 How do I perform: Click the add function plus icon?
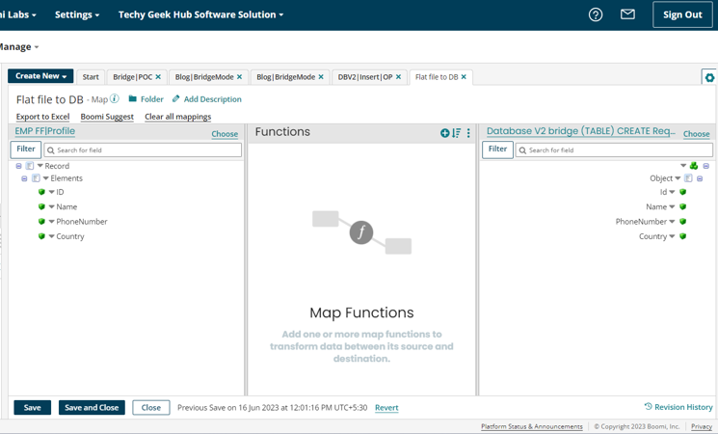coord(444,133)
